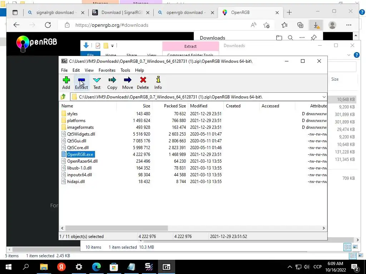Click Size column header in Explorer
The image size is (366, 274).
(335, 79)
